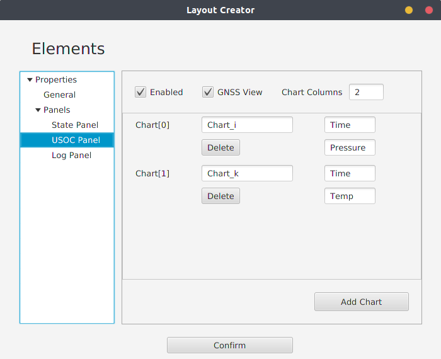Collapse the Properties tree node arrow
This screenshot has width=441, height=359.
[x=30, y=80]
